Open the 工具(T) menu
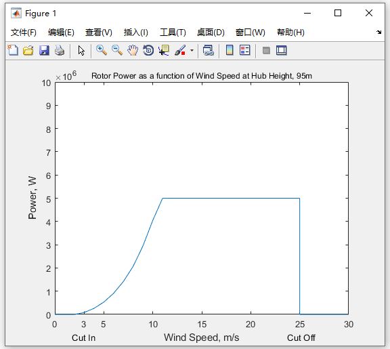The image size is (390, 349). coord(173,33)
